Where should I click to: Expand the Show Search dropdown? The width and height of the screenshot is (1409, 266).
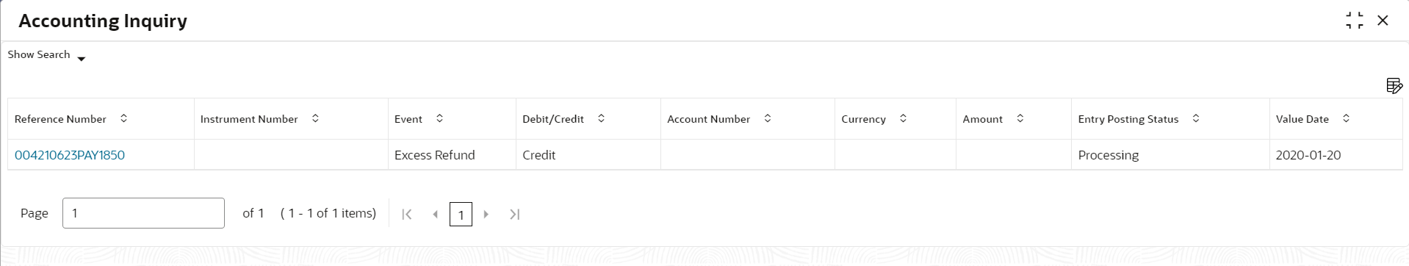click(x=47, y=55)
